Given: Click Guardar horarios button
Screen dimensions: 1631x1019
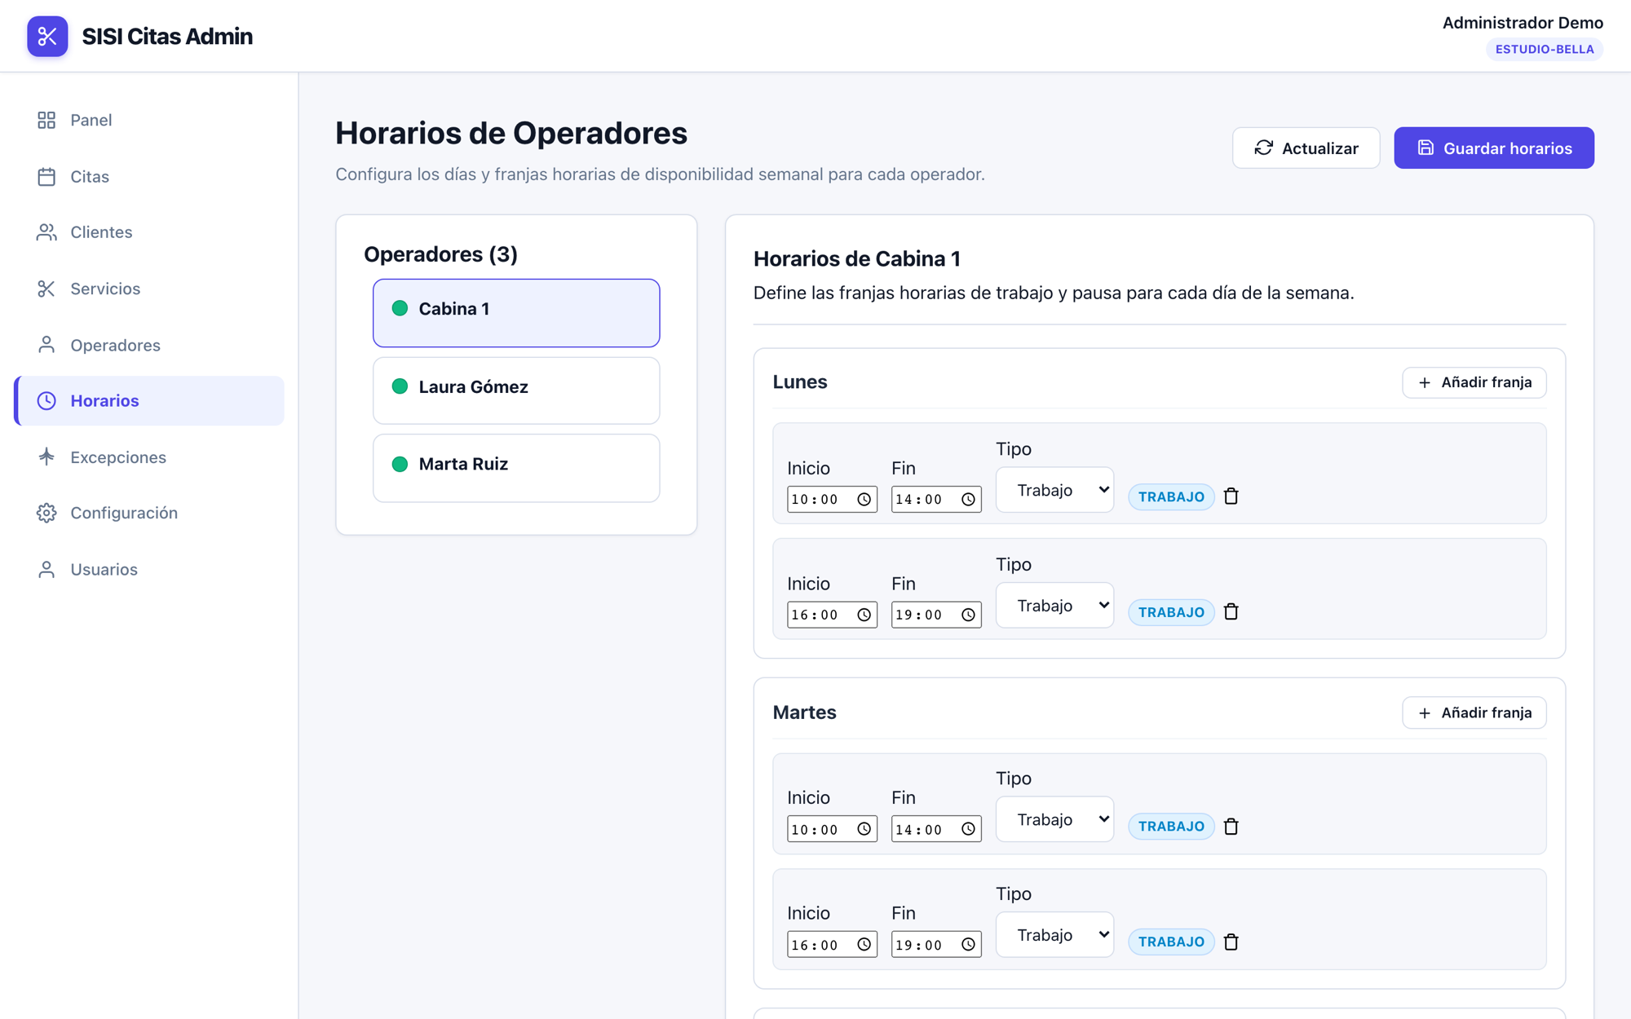Looking at the screenshot, I should coord(1493,148).
